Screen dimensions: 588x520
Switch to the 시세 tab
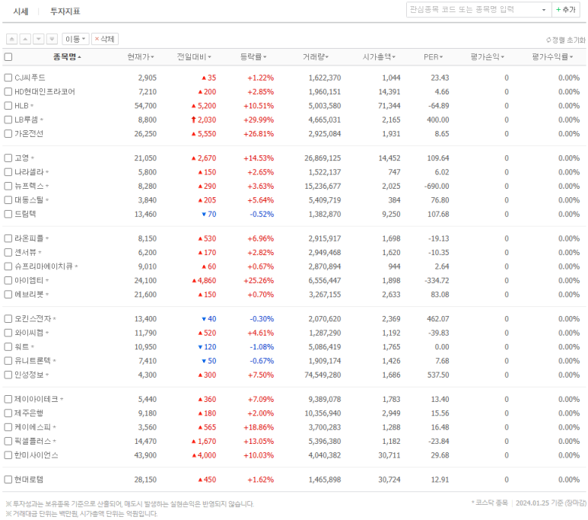21,11
